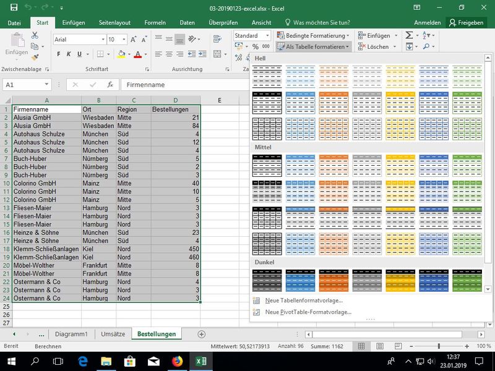Click the zoom slider handle
The width and height of the screenshot is (495, 371).
coord(439,346)
